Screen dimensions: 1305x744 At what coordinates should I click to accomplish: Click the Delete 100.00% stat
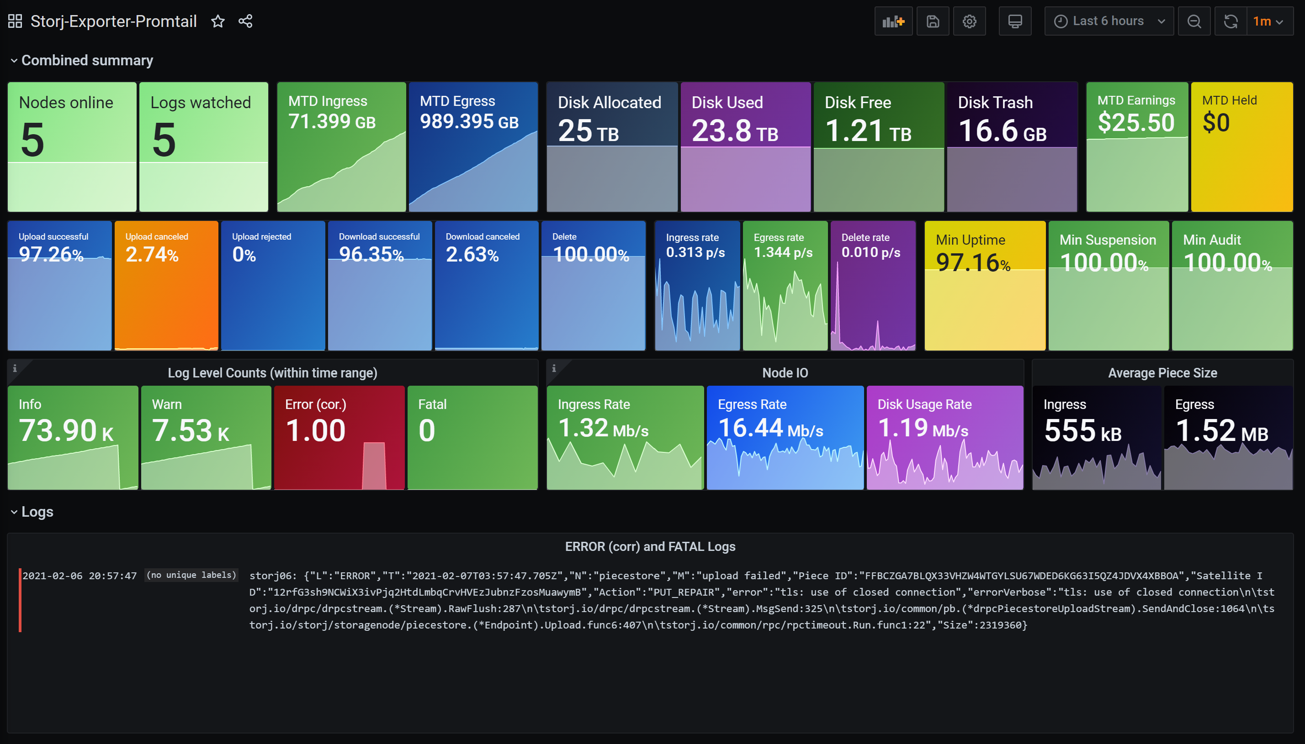(x=593, y=286)
